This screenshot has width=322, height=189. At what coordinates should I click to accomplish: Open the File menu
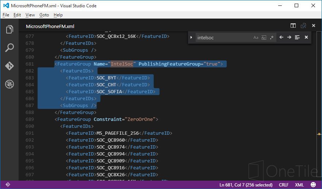(x=6, y=15)
